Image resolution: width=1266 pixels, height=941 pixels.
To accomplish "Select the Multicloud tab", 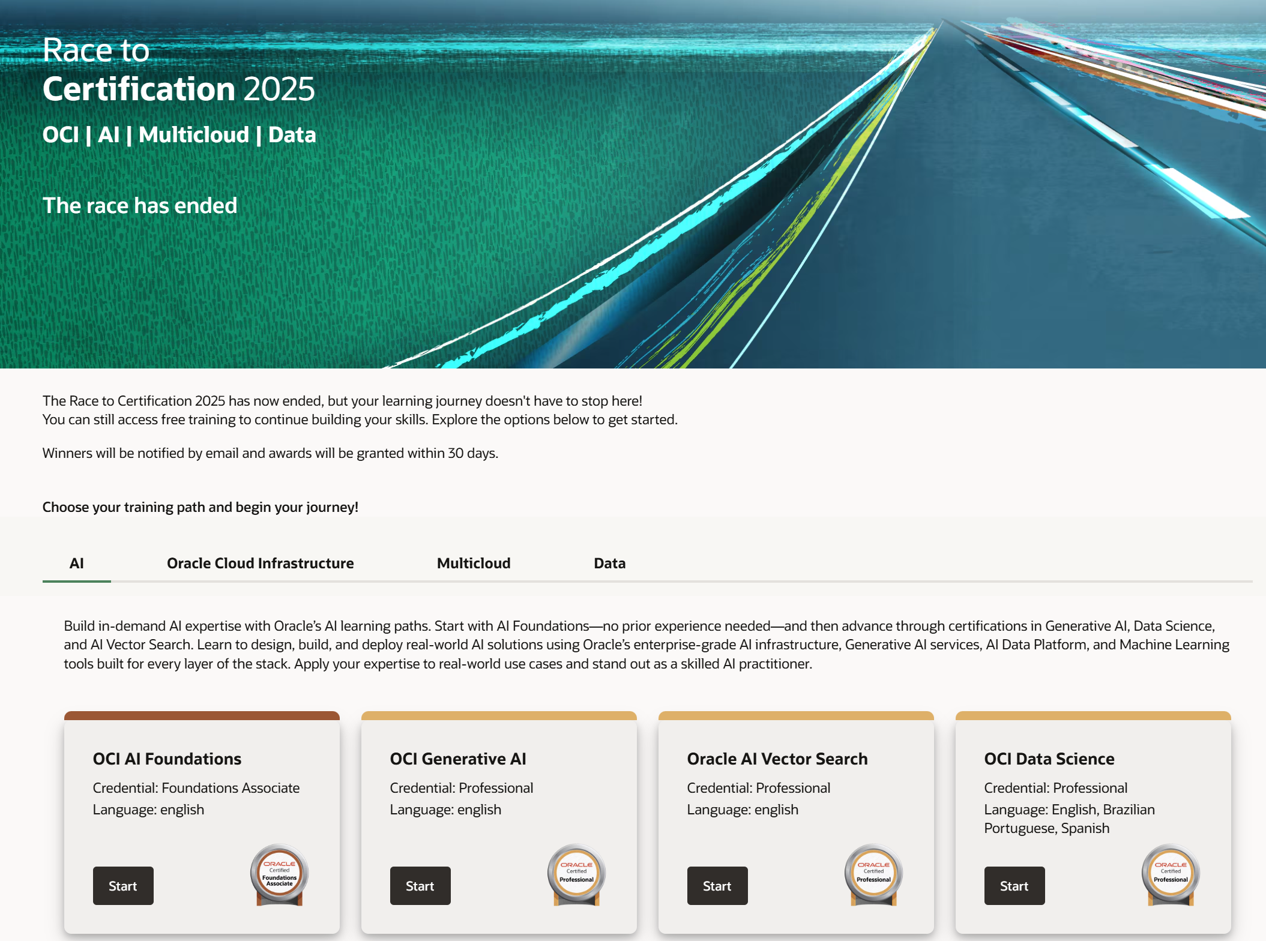I will click(x=473, y=563).
